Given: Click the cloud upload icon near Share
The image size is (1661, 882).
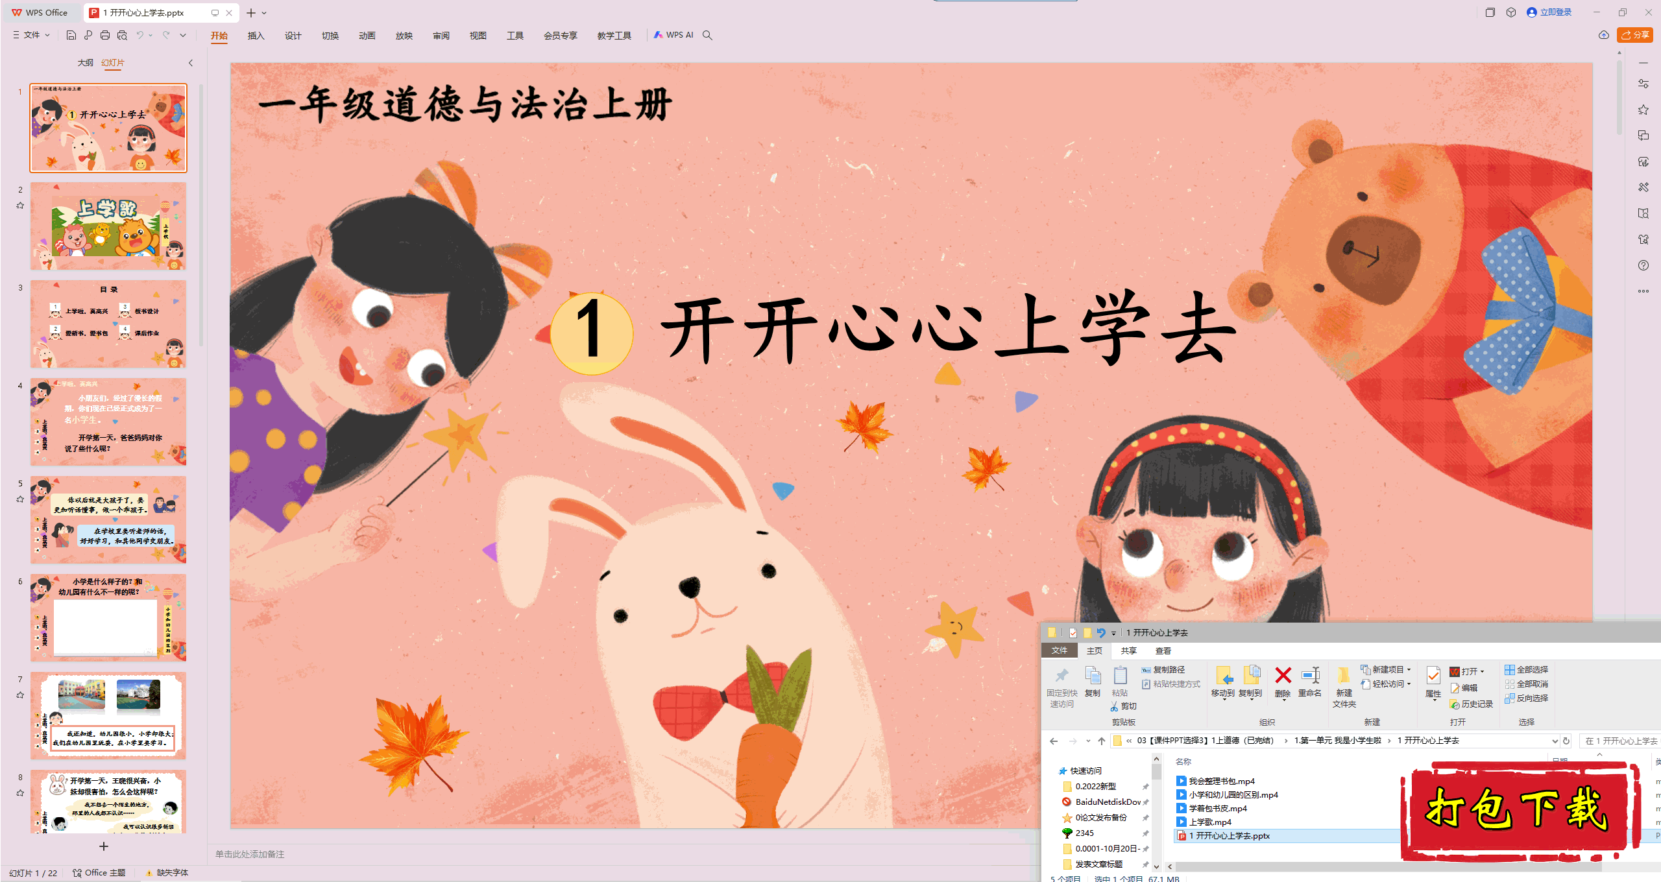Looking at the screenshot, I should [x=1604, y=35].
